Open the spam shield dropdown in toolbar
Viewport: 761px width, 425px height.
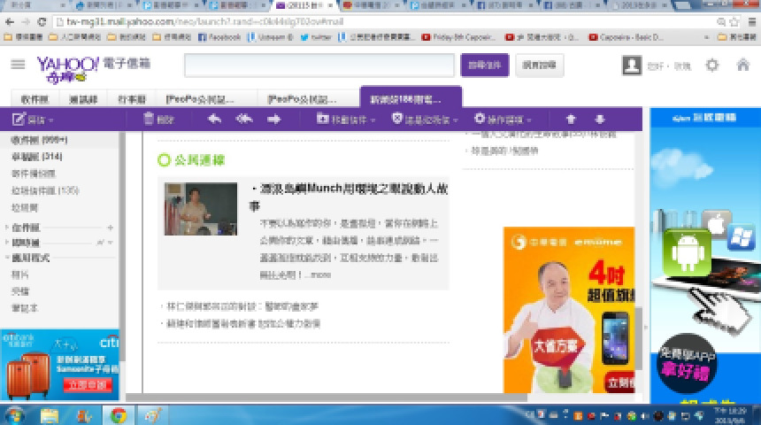click(x=425, y=120)
